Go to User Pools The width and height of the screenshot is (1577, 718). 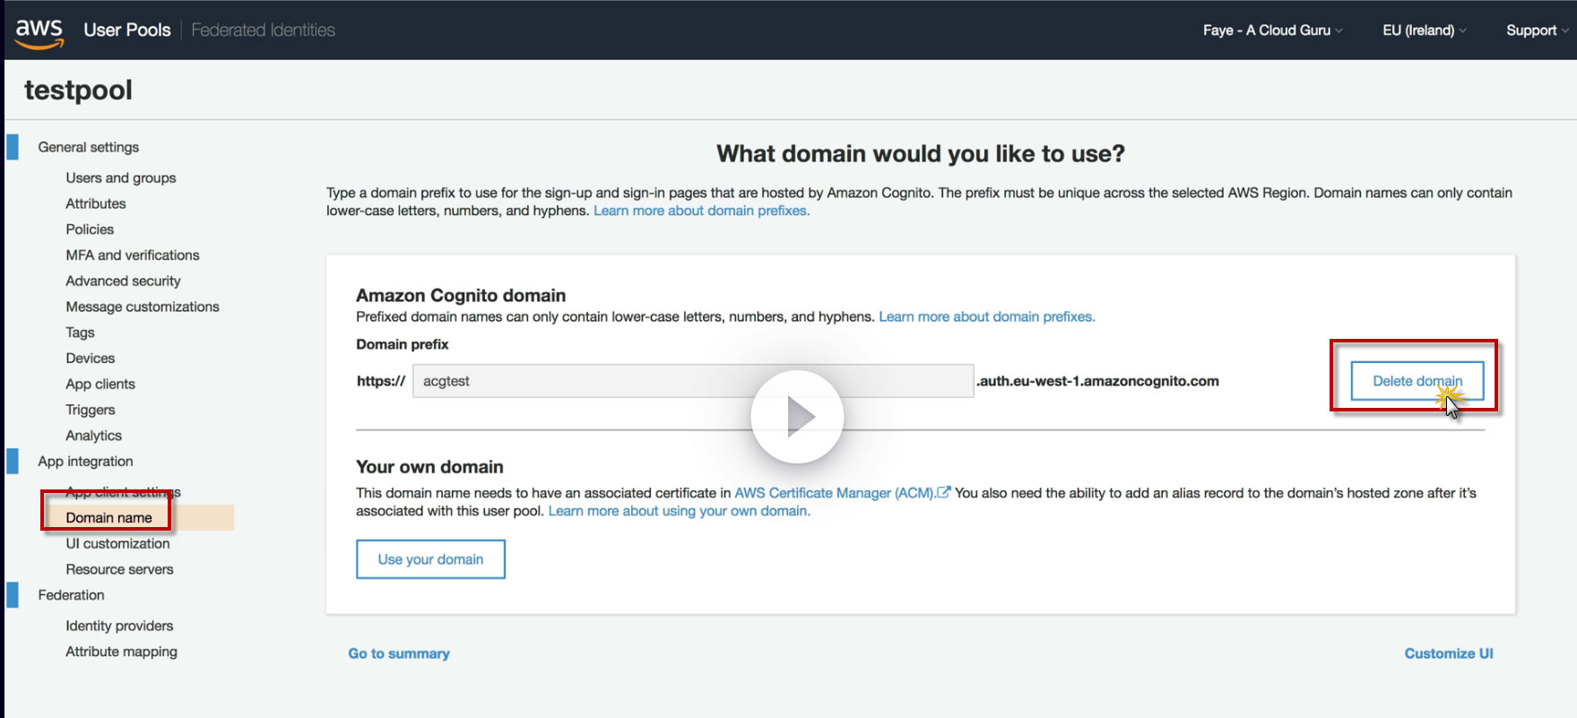point(127,30)
